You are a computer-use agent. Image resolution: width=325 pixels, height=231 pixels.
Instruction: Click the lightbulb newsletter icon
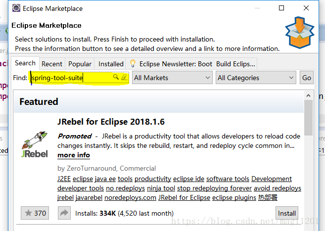(x=133, y=64)
